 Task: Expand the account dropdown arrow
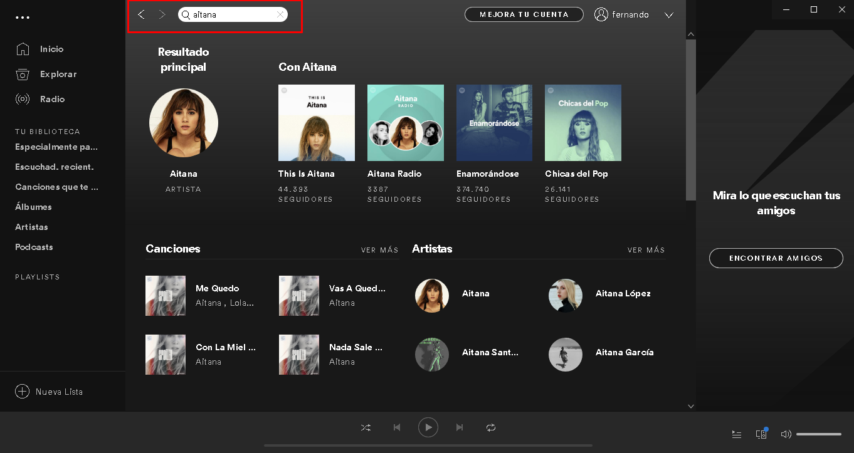pos(669,15)
